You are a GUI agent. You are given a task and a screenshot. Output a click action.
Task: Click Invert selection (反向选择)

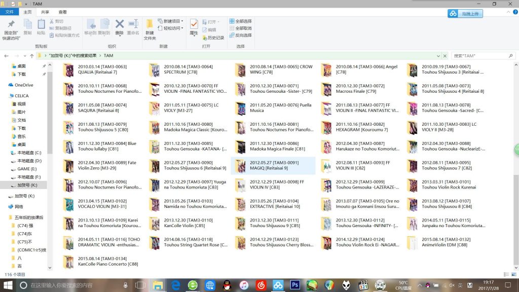pyautogui.click(x=240, y=35)
